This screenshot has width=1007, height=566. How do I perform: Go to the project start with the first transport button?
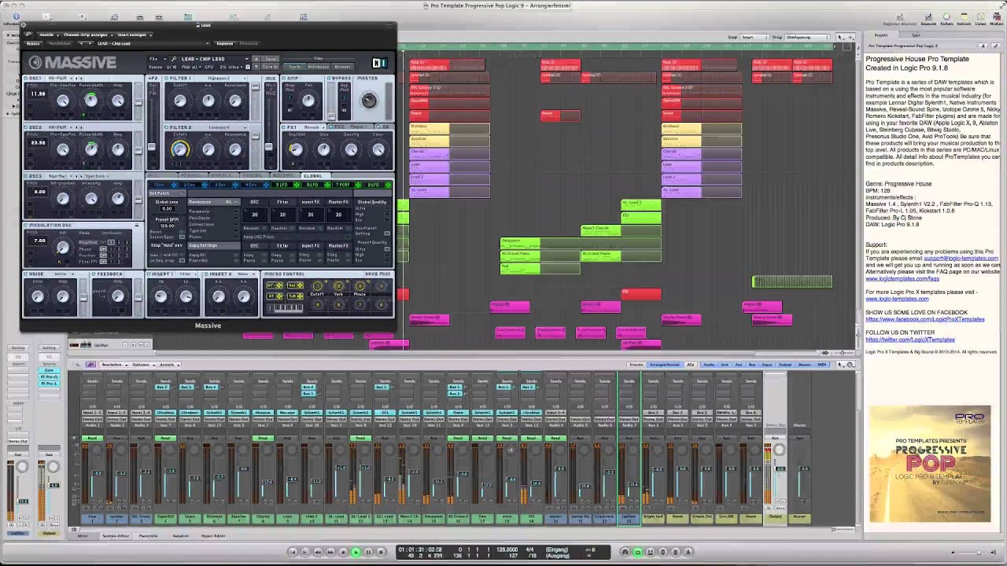pyautogui.click(x=293, y=552)
